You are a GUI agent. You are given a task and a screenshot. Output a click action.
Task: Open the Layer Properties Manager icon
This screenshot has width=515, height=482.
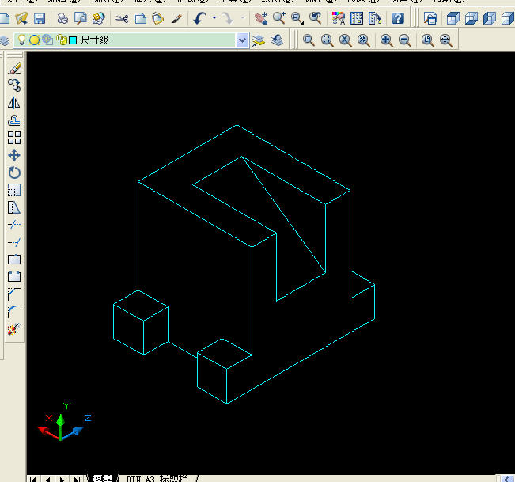5,40
